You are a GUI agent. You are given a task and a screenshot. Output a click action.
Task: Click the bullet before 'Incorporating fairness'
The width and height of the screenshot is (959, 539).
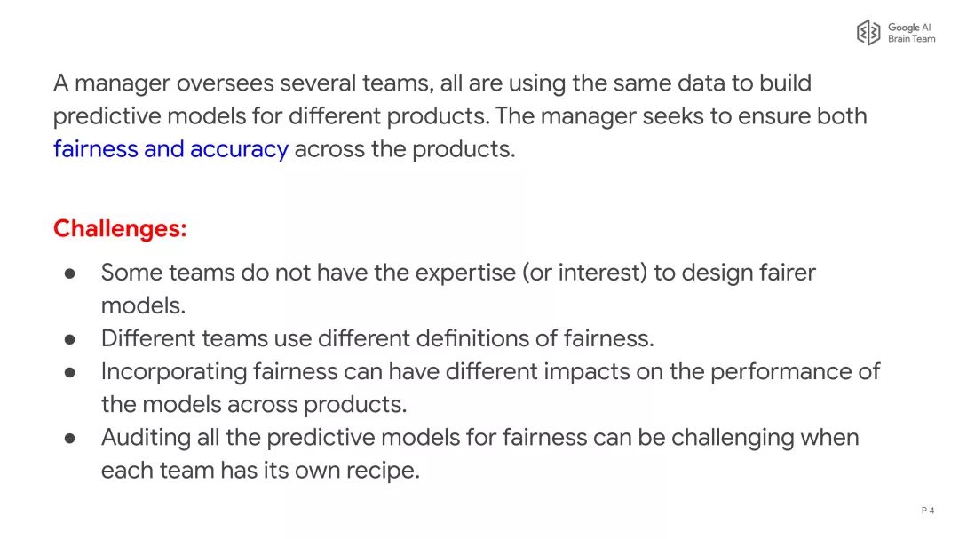[70, 372]
